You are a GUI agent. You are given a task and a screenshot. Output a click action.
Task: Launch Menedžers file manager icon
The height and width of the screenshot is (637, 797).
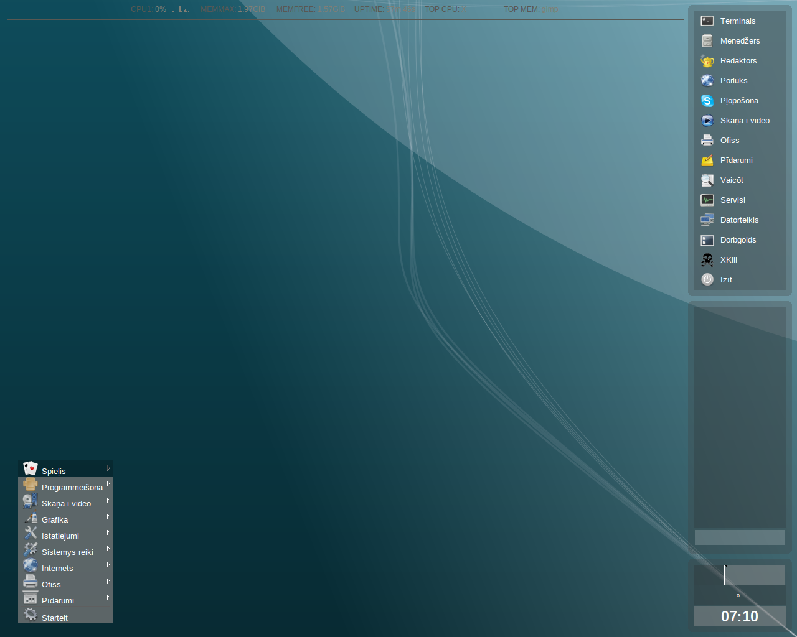(707, 41)
